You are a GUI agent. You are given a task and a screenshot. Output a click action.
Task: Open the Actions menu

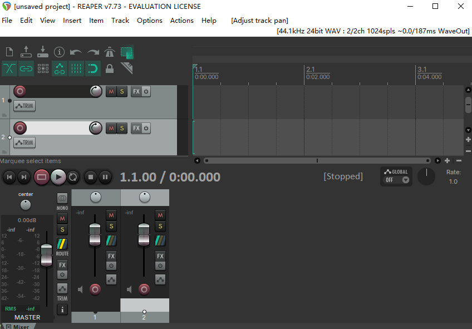point(182,21)
